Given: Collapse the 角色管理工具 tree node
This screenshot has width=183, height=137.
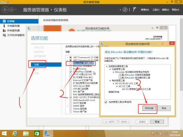Looking at the screenshot, I should click(x=110, y=81).
